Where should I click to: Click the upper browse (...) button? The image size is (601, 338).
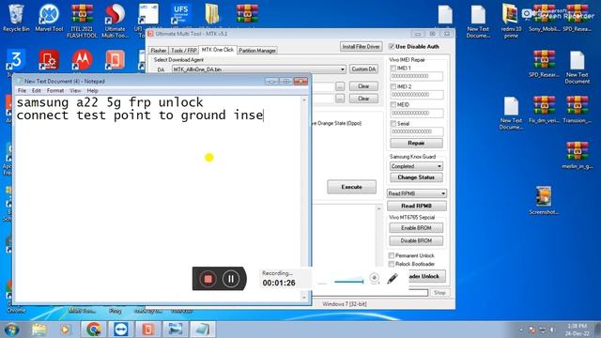[340, 86]
